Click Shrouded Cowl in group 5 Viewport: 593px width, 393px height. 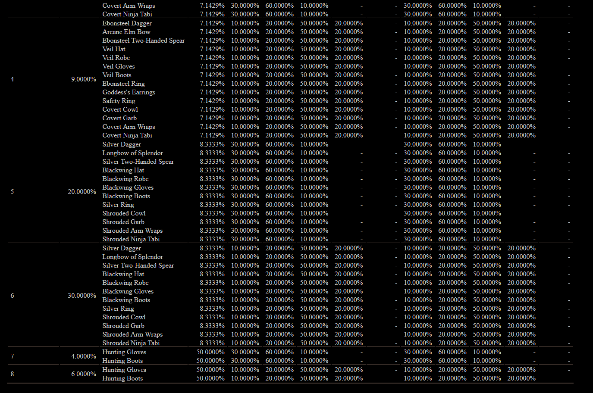(x=124, y=213)
